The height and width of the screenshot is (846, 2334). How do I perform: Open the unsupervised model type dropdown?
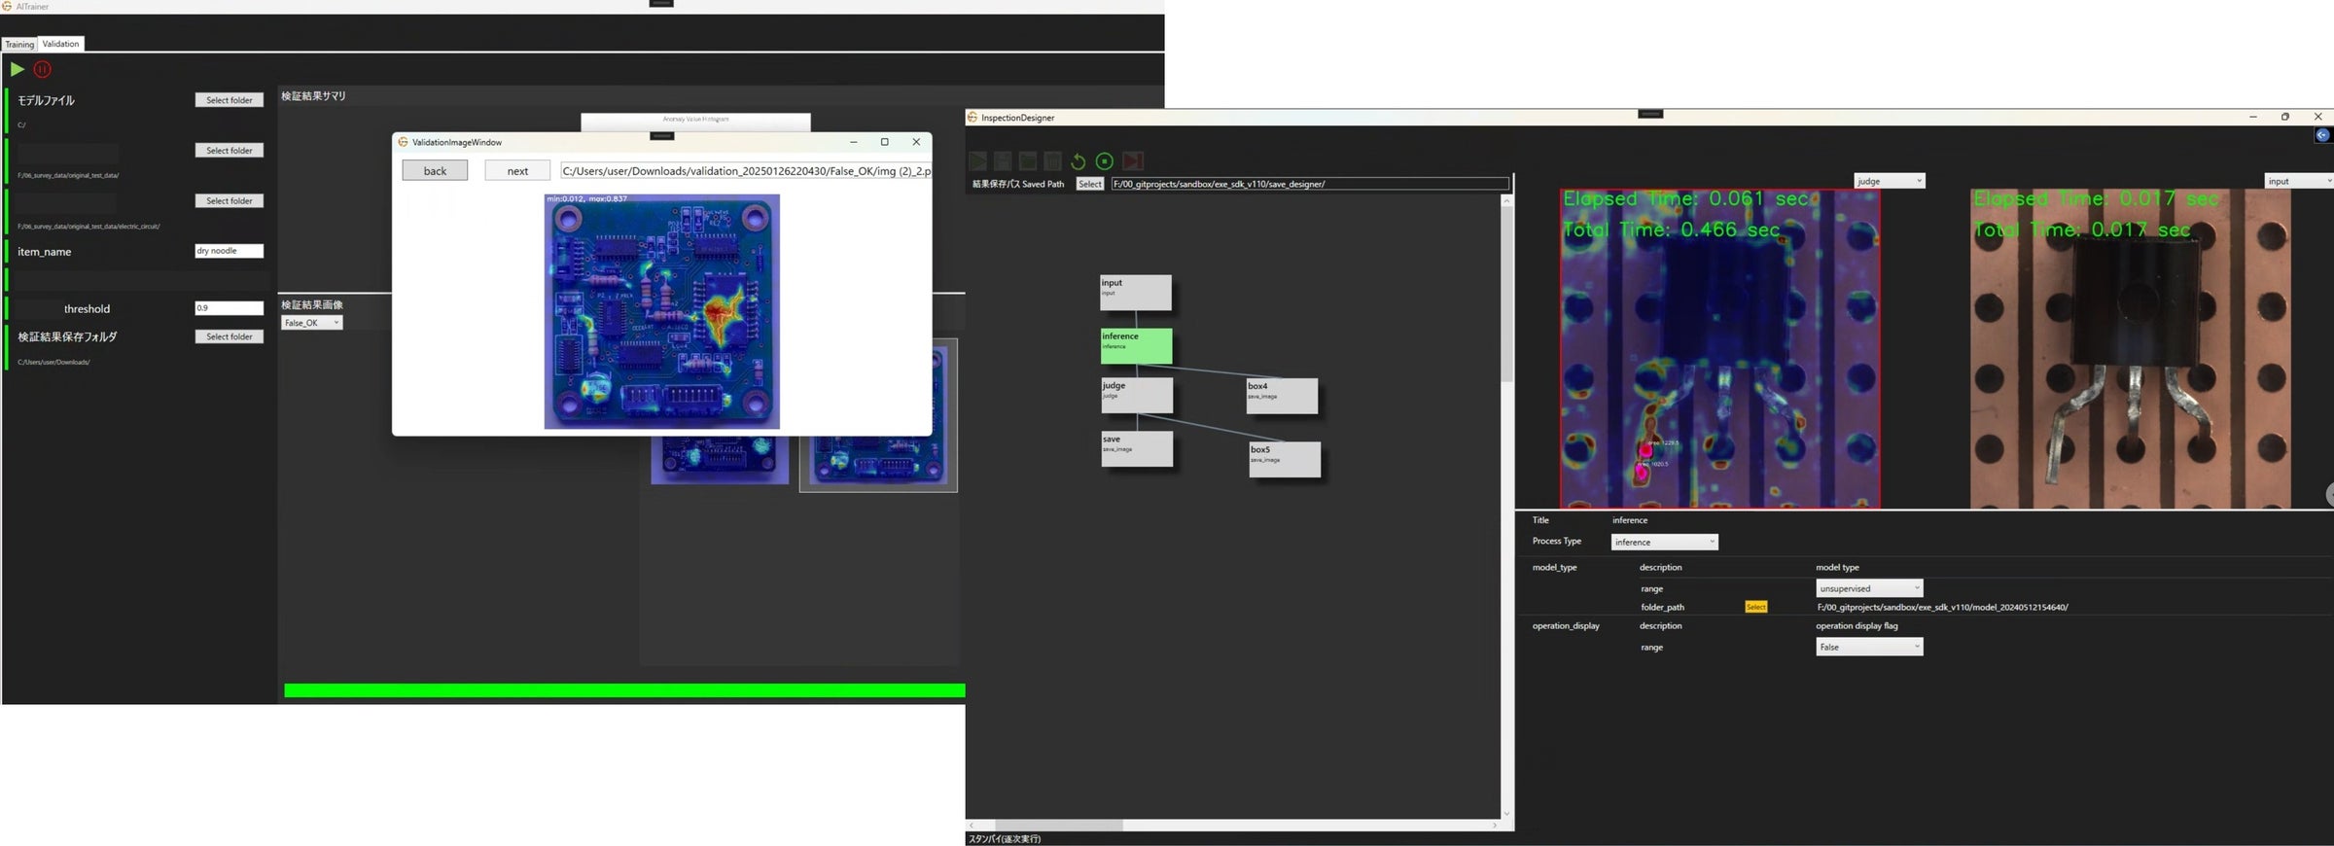(x=1868, y=588)
